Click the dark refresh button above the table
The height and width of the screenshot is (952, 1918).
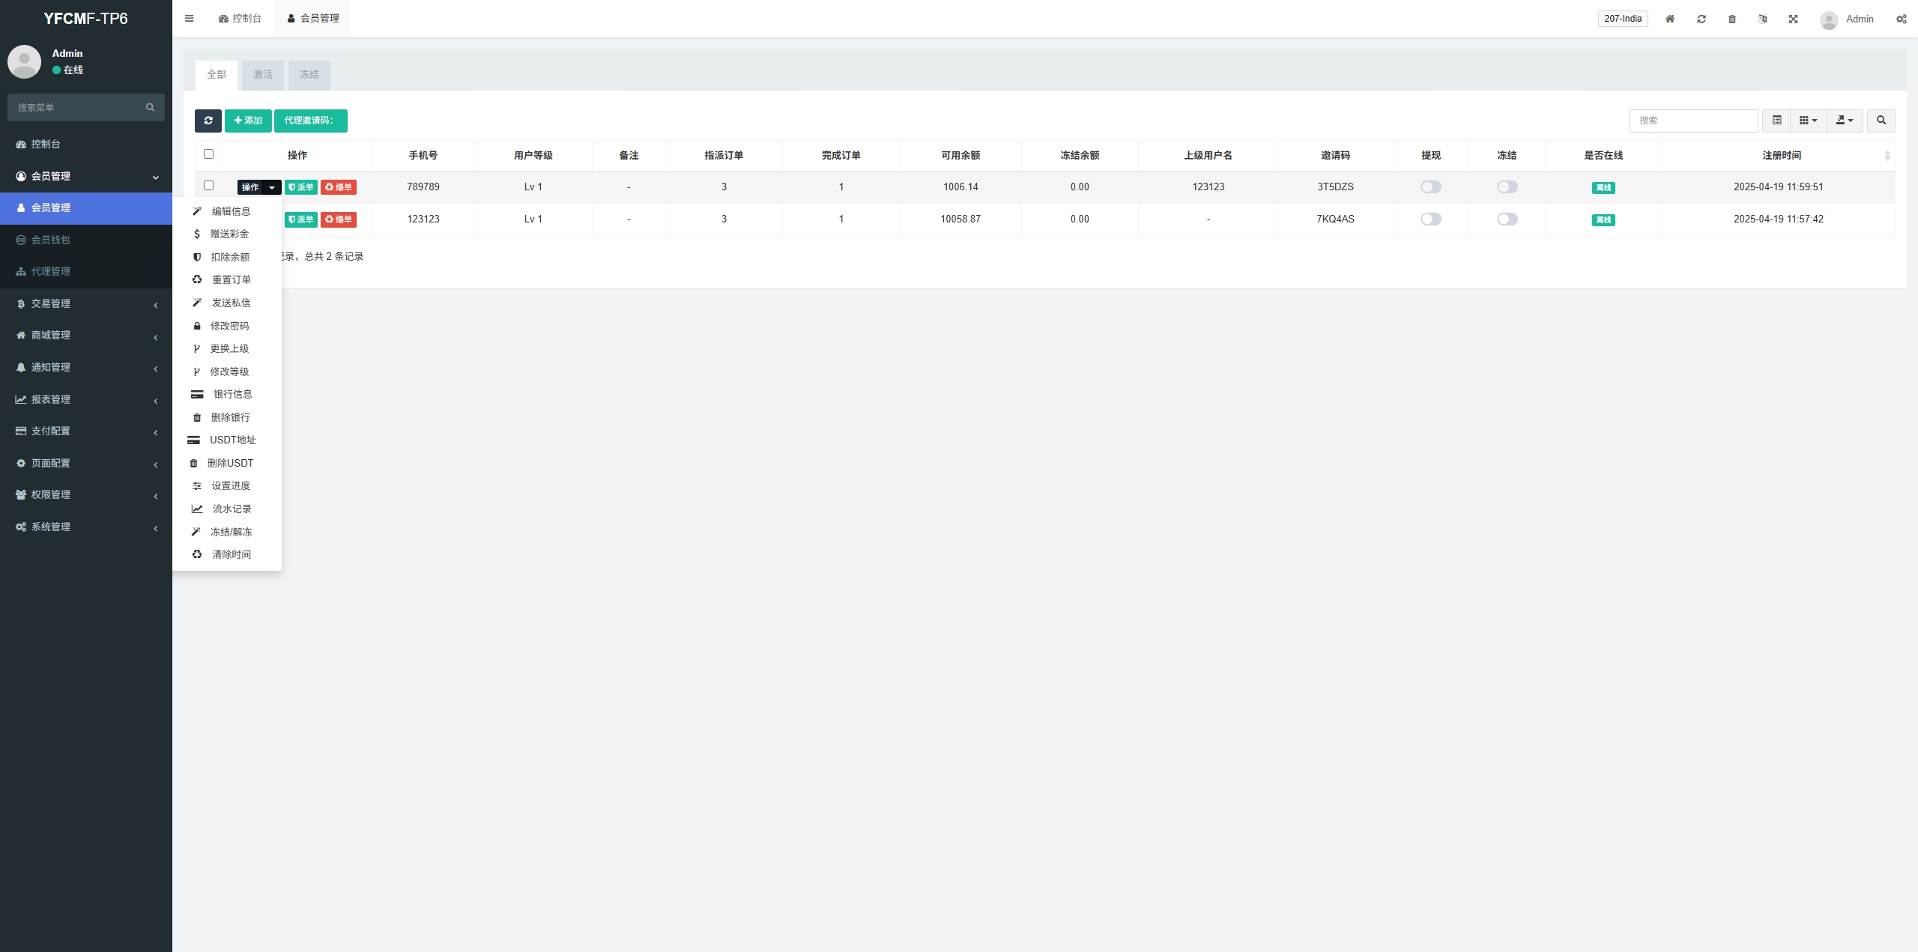coord(208,121)
